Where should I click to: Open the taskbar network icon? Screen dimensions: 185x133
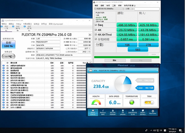(x=158, y=130)
